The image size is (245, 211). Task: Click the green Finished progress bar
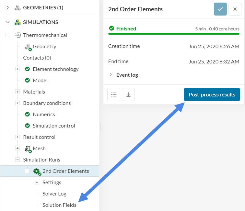tap(174, 34)
